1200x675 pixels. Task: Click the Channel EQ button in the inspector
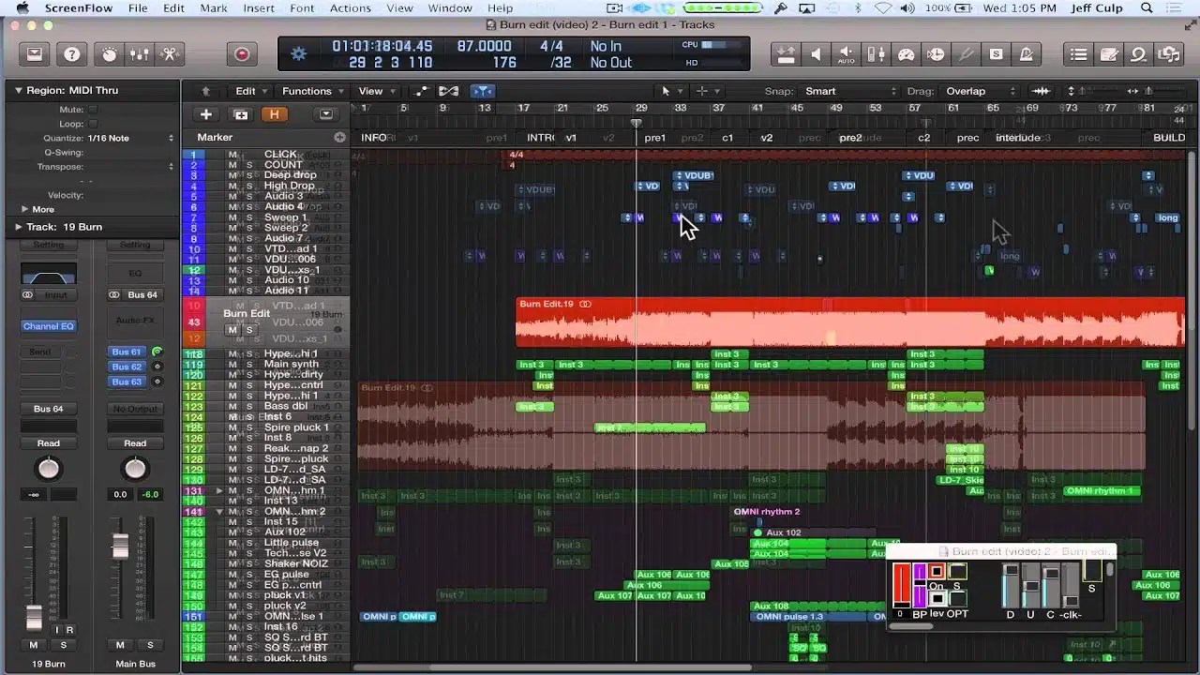48,325
